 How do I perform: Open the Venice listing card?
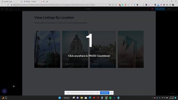[x=103, y=49]
